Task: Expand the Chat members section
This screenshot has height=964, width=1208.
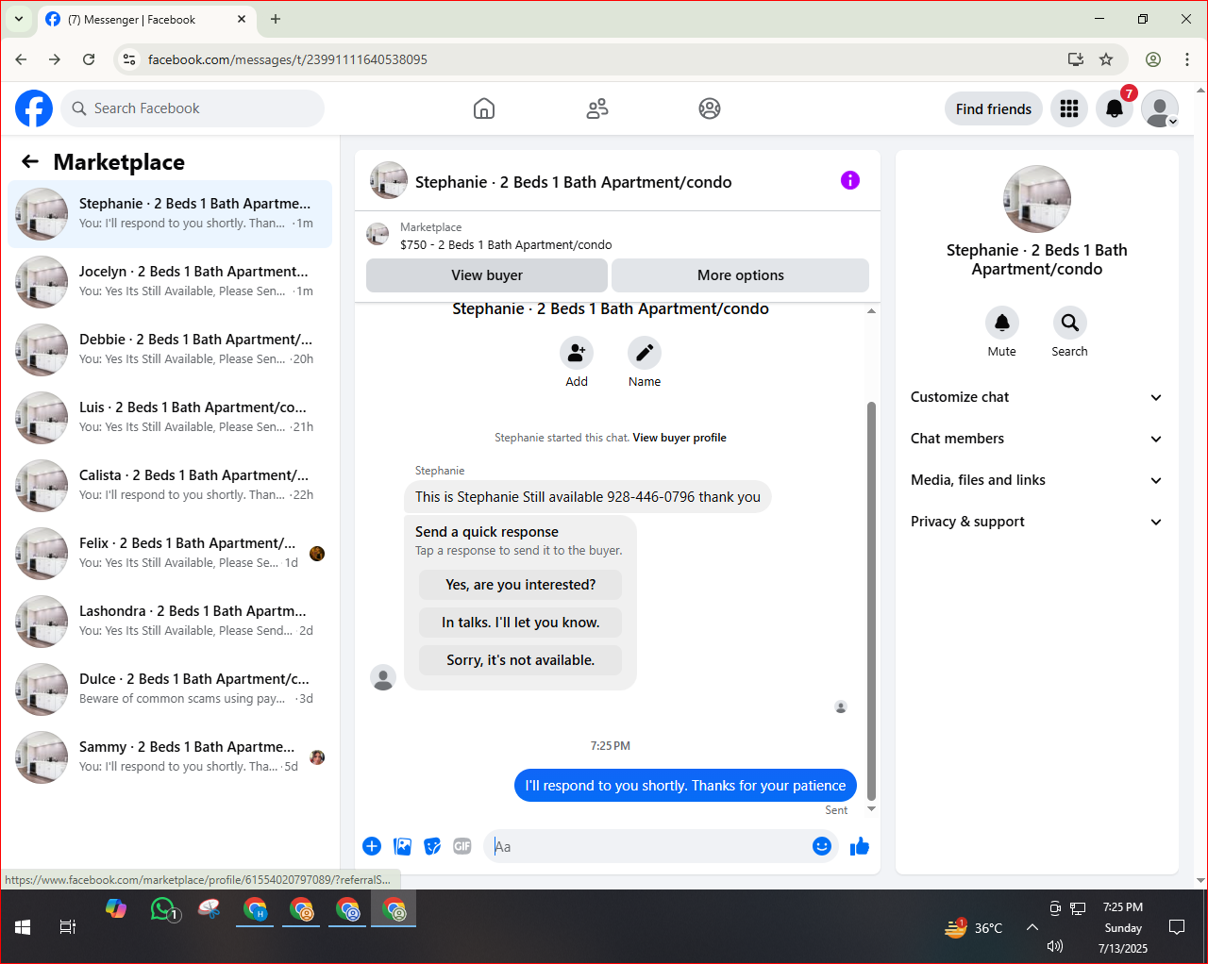Action: [x=1036, y=439]
